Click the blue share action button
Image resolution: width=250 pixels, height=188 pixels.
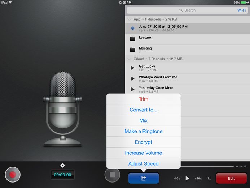(x=144, y=178)
